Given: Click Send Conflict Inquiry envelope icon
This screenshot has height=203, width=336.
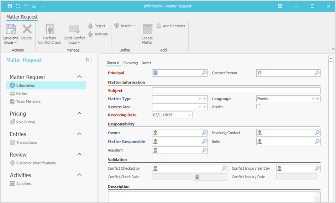Looking at the screenshot, I should pos(74,29).
